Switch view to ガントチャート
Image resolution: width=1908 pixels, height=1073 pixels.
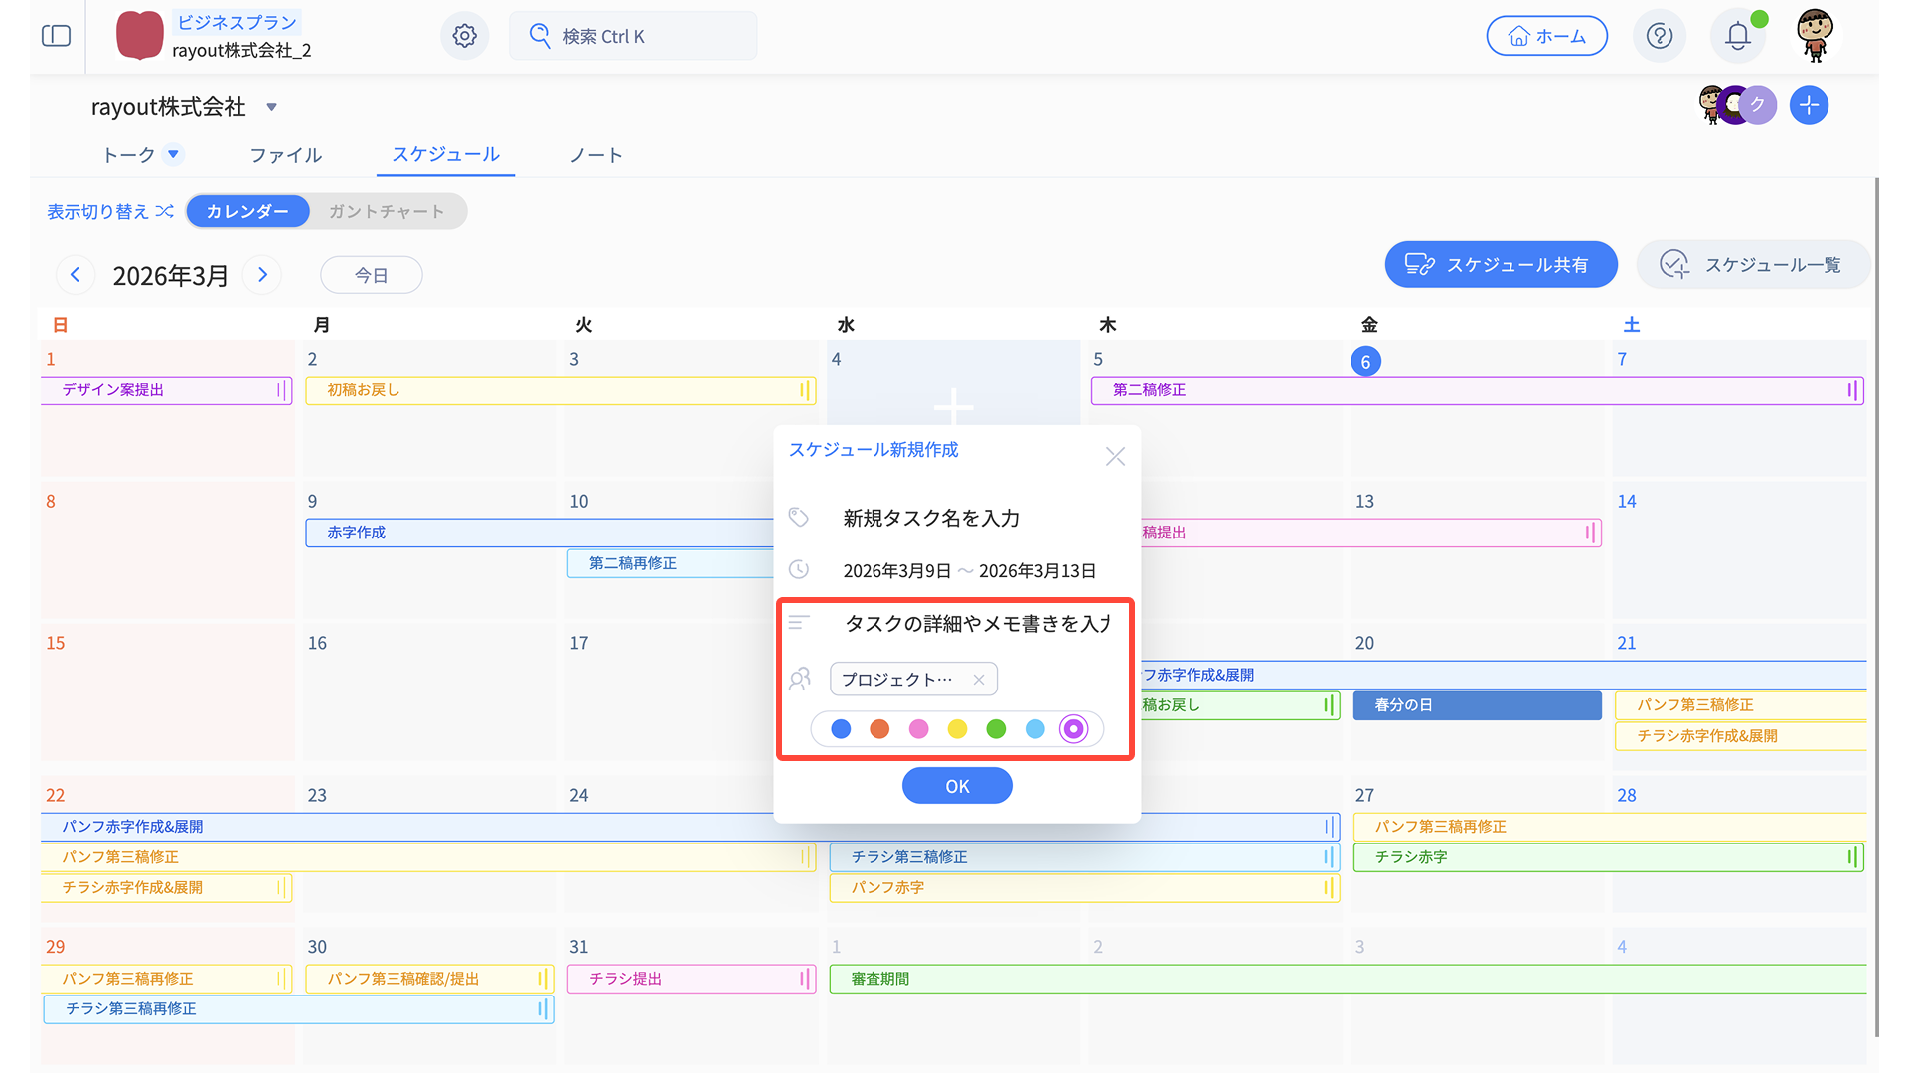coord(387,211)
